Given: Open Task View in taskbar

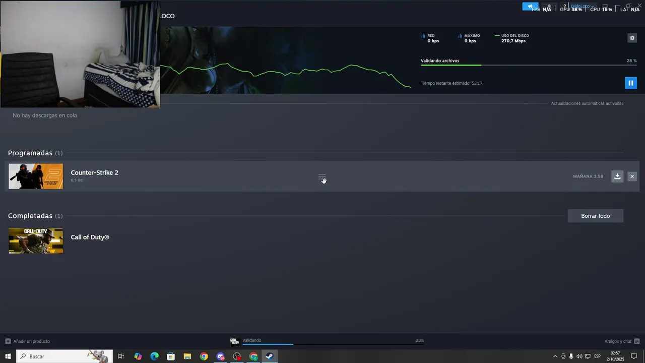Looking at the screenshot, I should pos(121,356).
